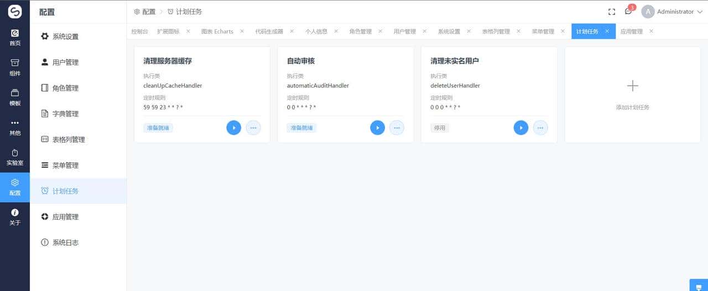Switch to the 个人信息 tab

pos(316,31)
